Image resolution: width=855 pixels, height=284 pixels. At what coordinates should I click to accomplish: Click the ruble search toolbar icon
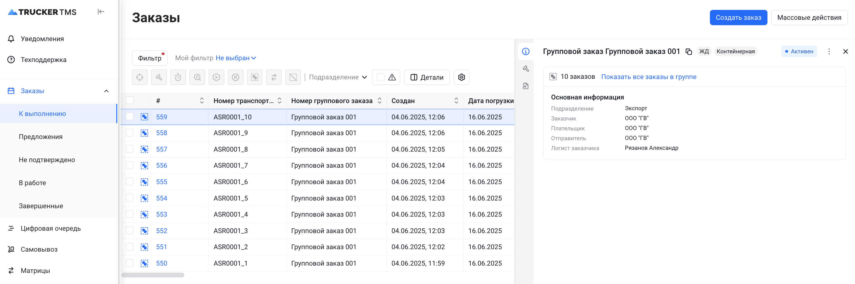(x=197, y=77)
